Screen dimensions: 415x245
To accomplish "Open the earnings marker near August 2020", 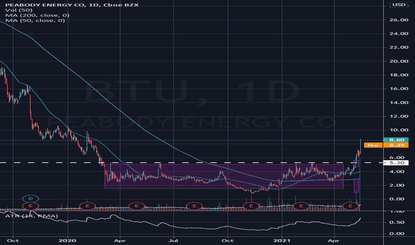I will click(x=194, y=206).
